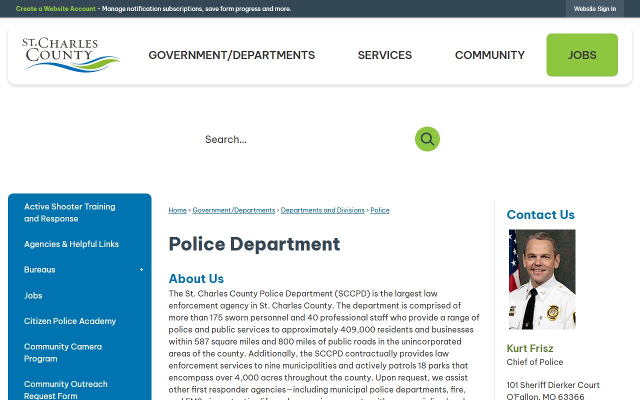Open the Community menu
Viewport: 640px width, 400px height.
(x=490, y=55)
